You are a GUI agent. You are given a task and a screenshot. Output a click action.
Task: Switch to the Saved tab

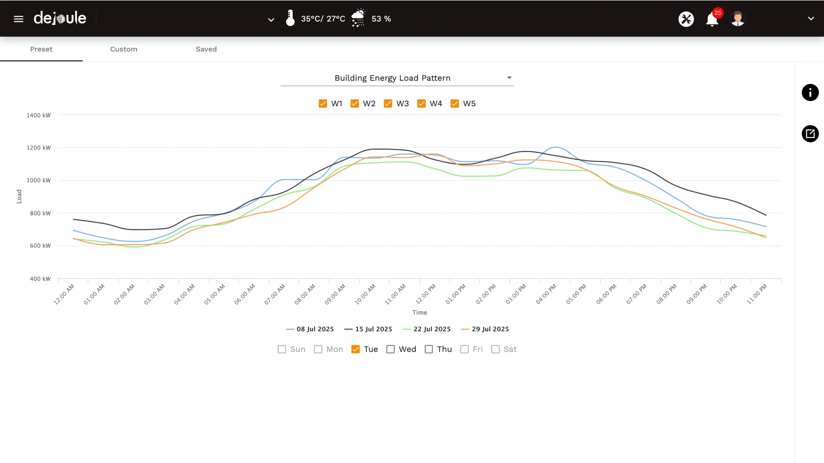206,49
